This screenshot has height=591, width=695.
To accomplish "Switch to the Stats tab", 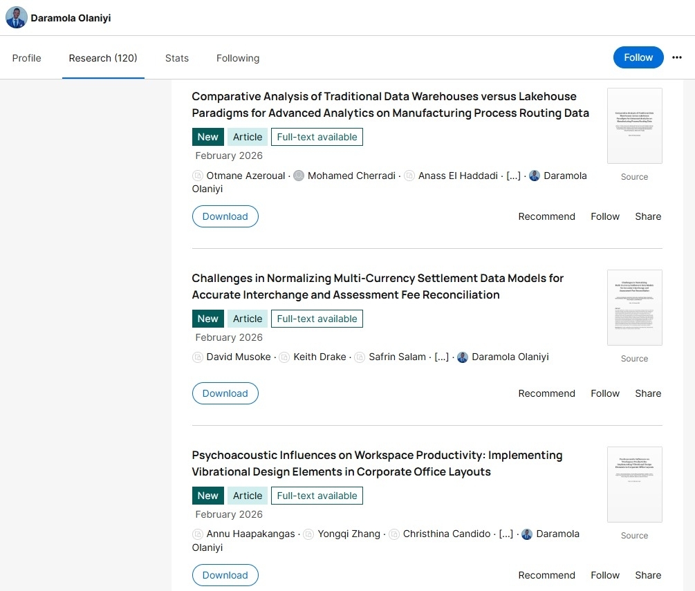I will [x=176, y=58].
